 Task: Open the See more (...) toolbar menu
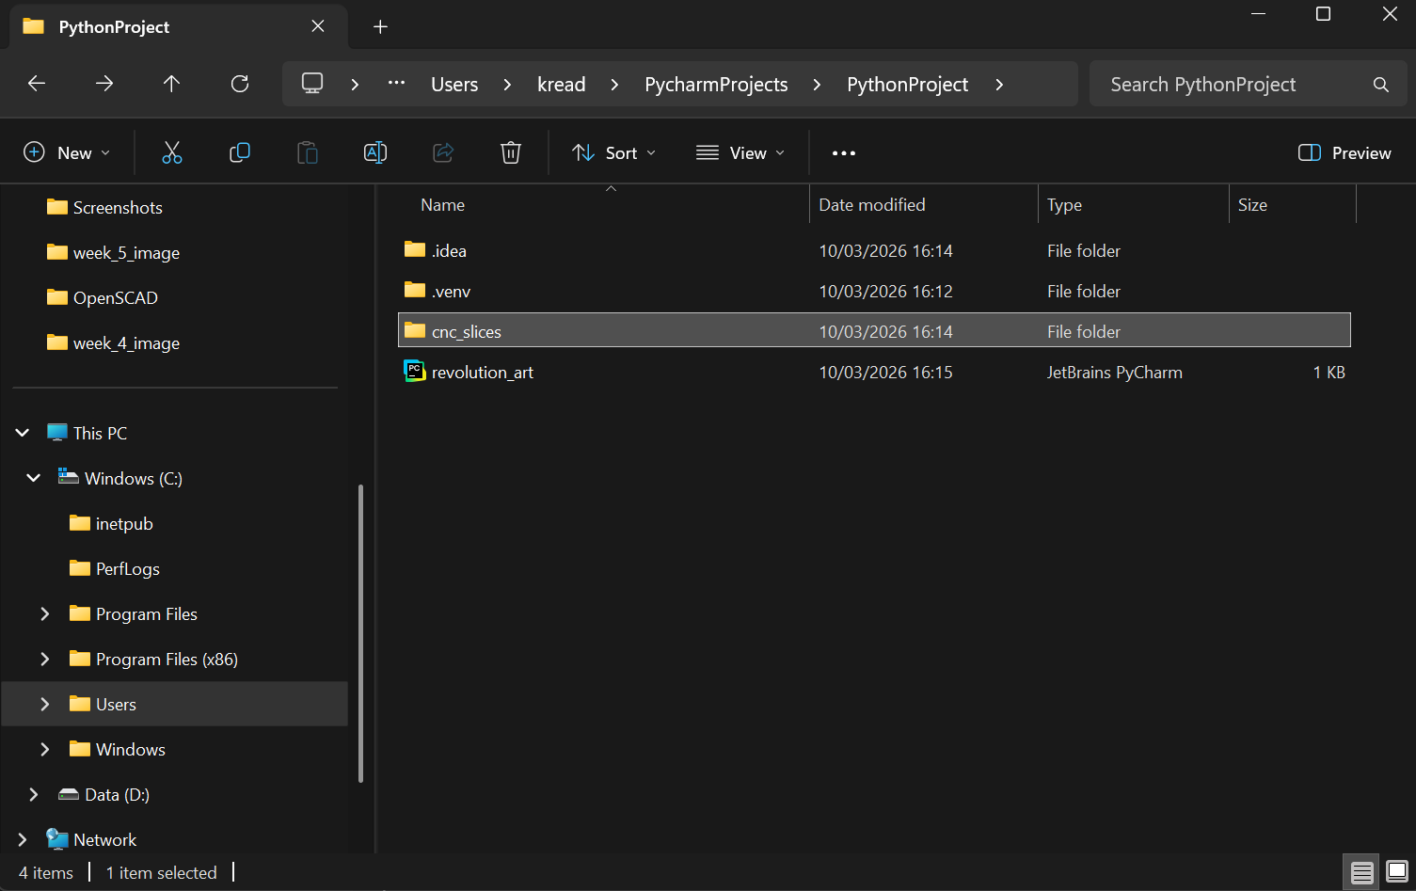(x=842, y=151)
